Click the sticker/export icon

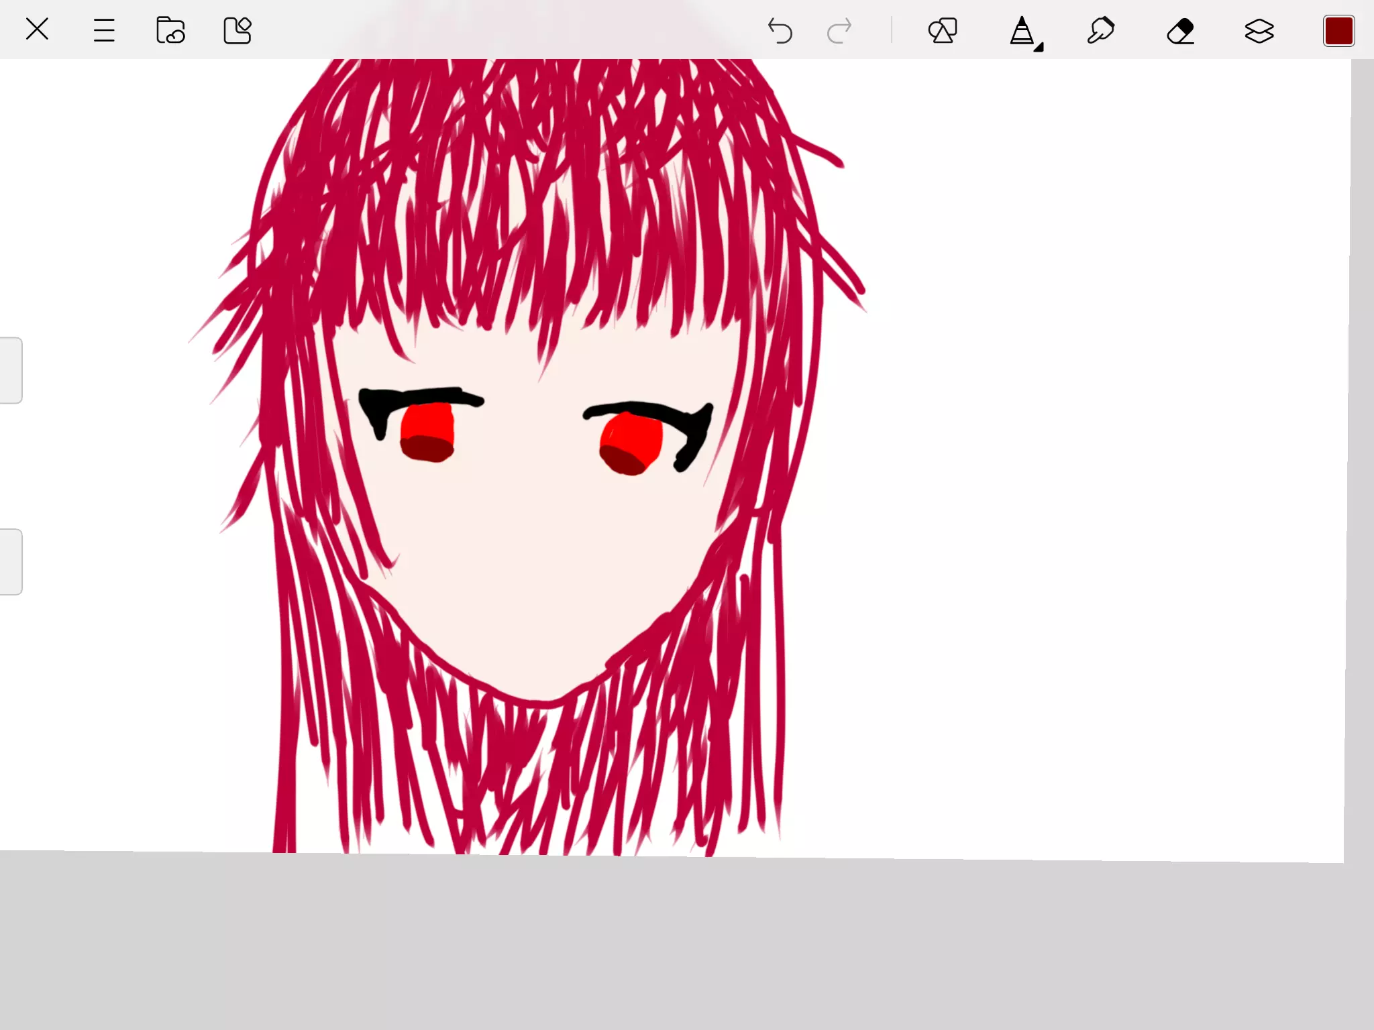[237, 31]
